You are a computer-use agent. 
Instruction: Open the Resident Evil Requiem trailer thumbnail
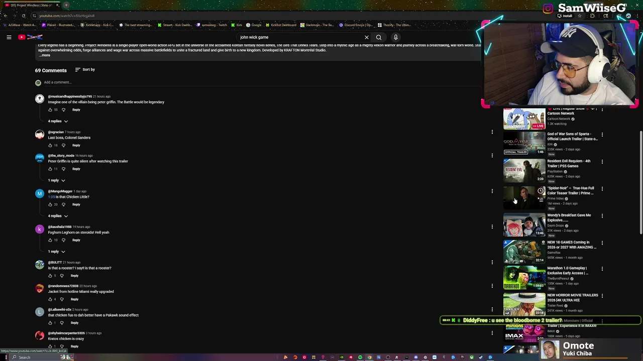[x=524, y=170]
